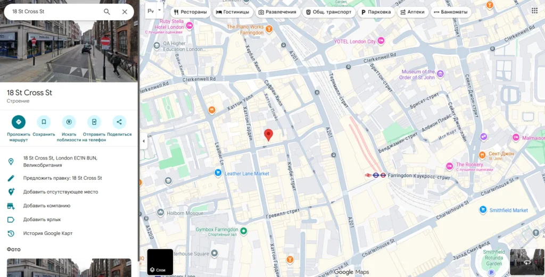Click Предложить правку: 18 St Cross St
Screen dimensions: 545x277
(x=62, y=178)
